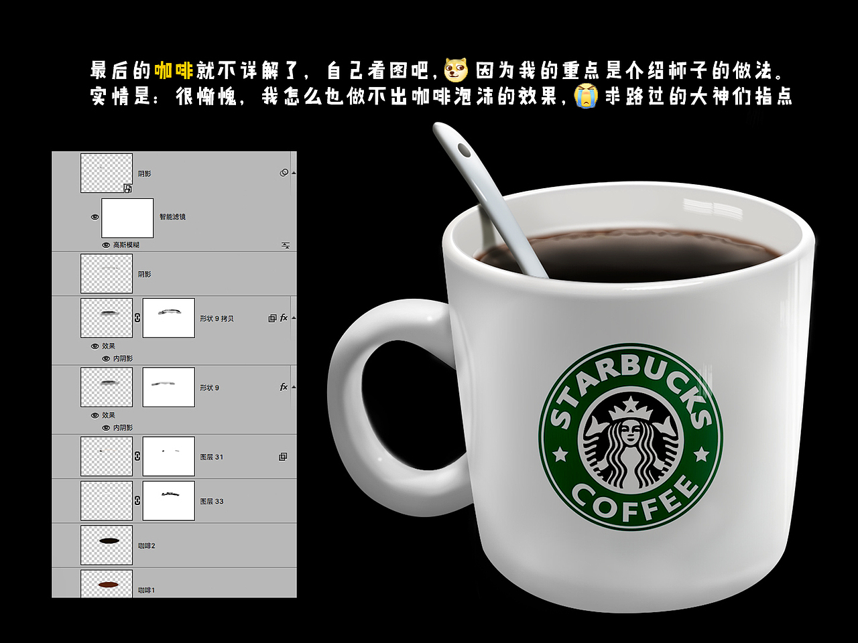Click the smart filter blending options icon beside 高斯模糊
This screenshot has height=643, width=858.
[x=285, y=245]
